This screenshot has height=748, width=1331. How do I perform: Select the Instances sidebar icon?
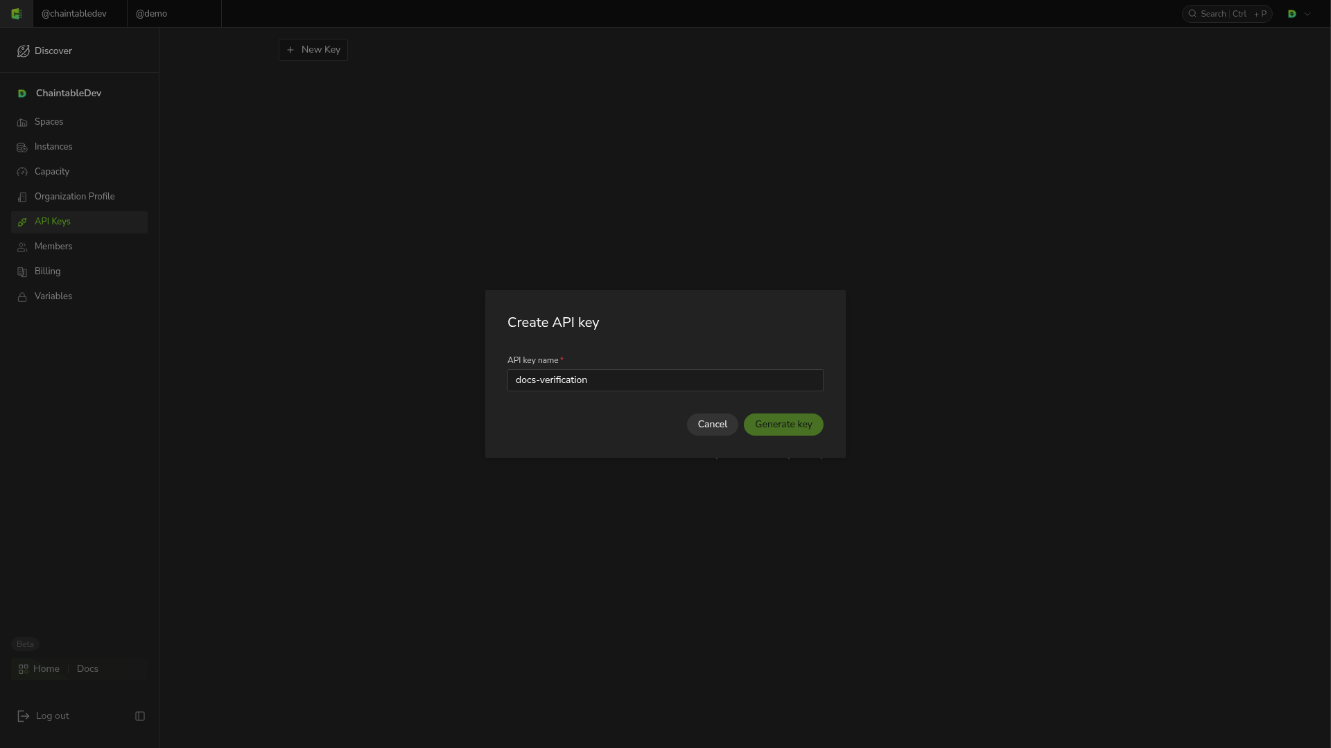(x=22, y=148)
